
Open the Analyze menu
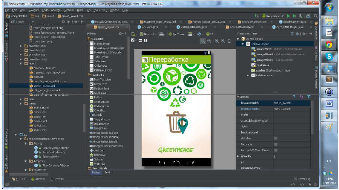pos(56,10)
